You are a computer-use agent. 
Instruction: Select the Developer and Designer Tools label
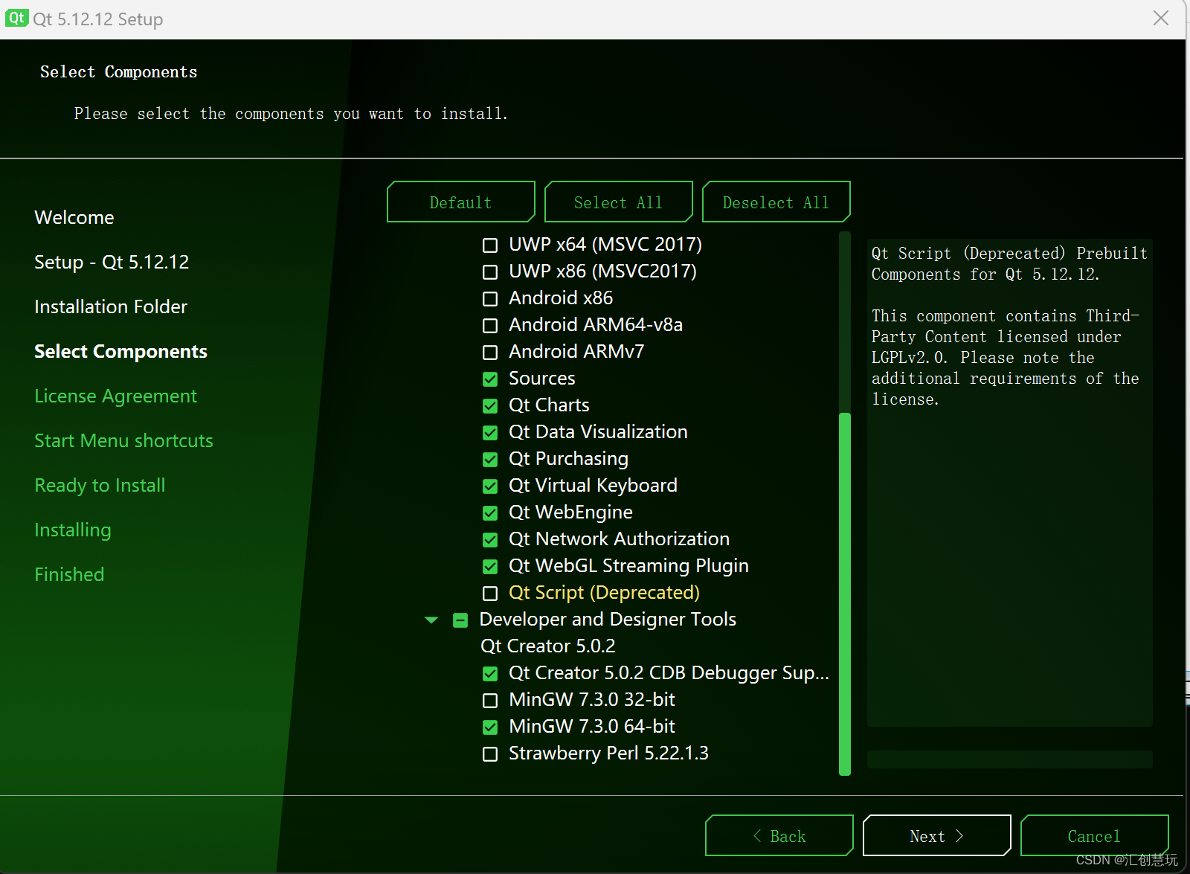pos(608,620)
